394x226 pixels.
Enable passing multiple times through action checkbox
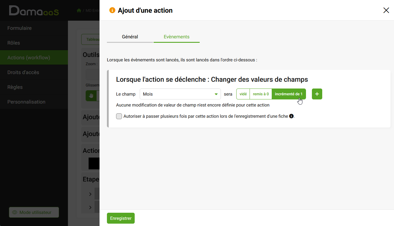tap(119, 116)
